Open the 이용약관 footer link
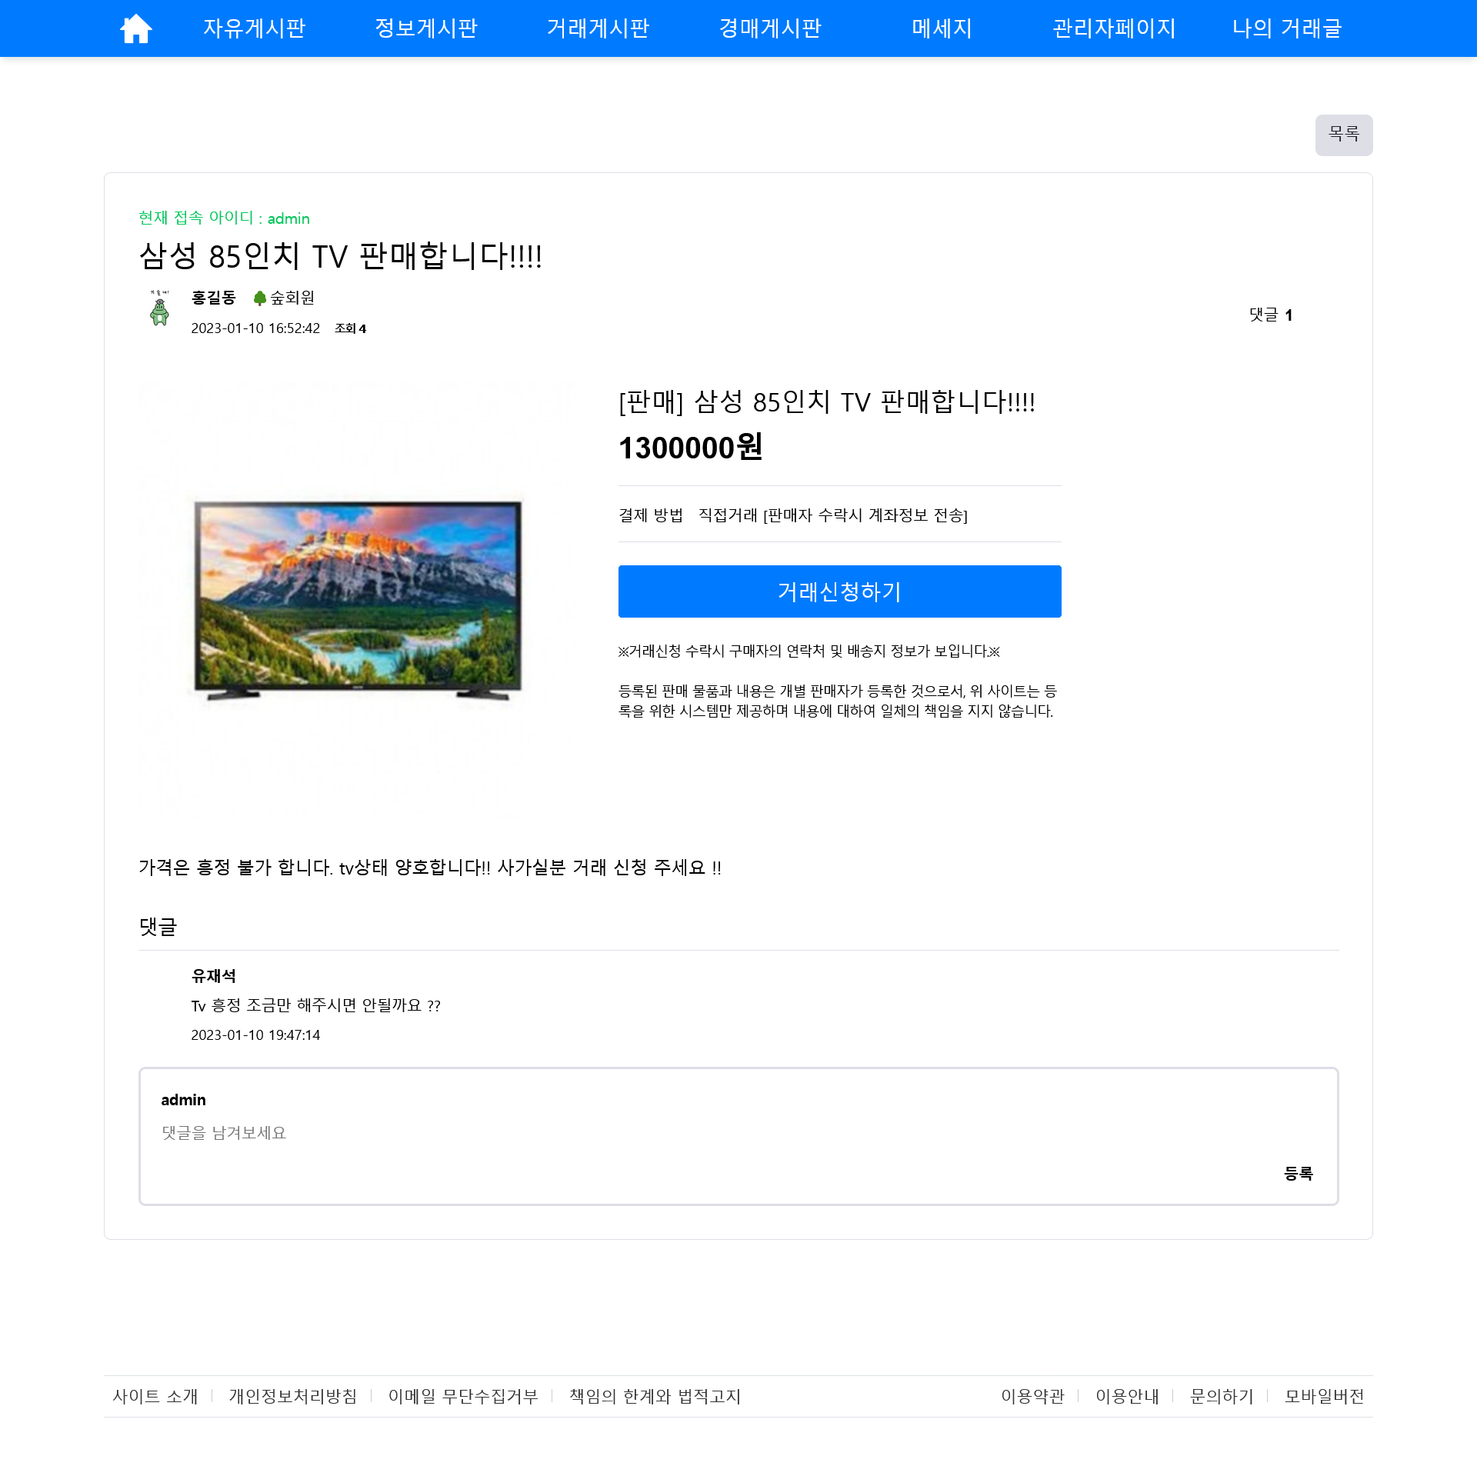The height and width of the screenshot is (1466, 1477). (1033, 1396)
